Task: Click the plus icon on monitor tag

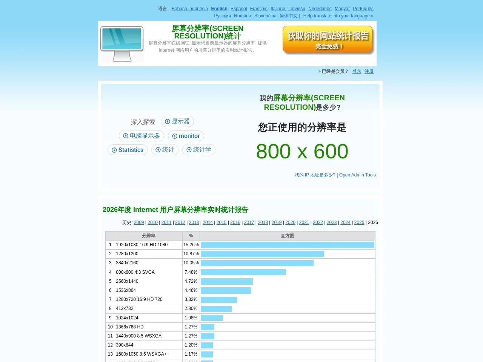Action: pos(174,136)
